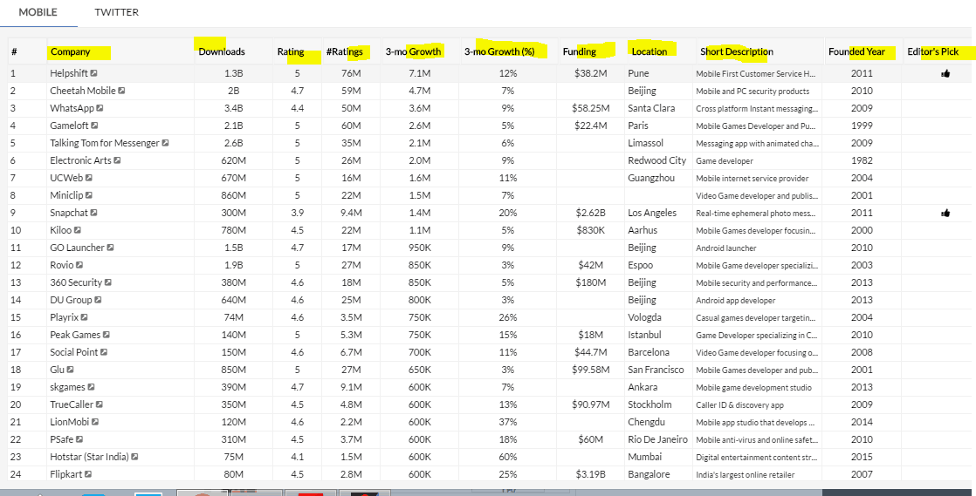The height and width of the screenshot is (496, 976).
Task: Open the Snapchat company name link
Action: [x=69, y=213]
